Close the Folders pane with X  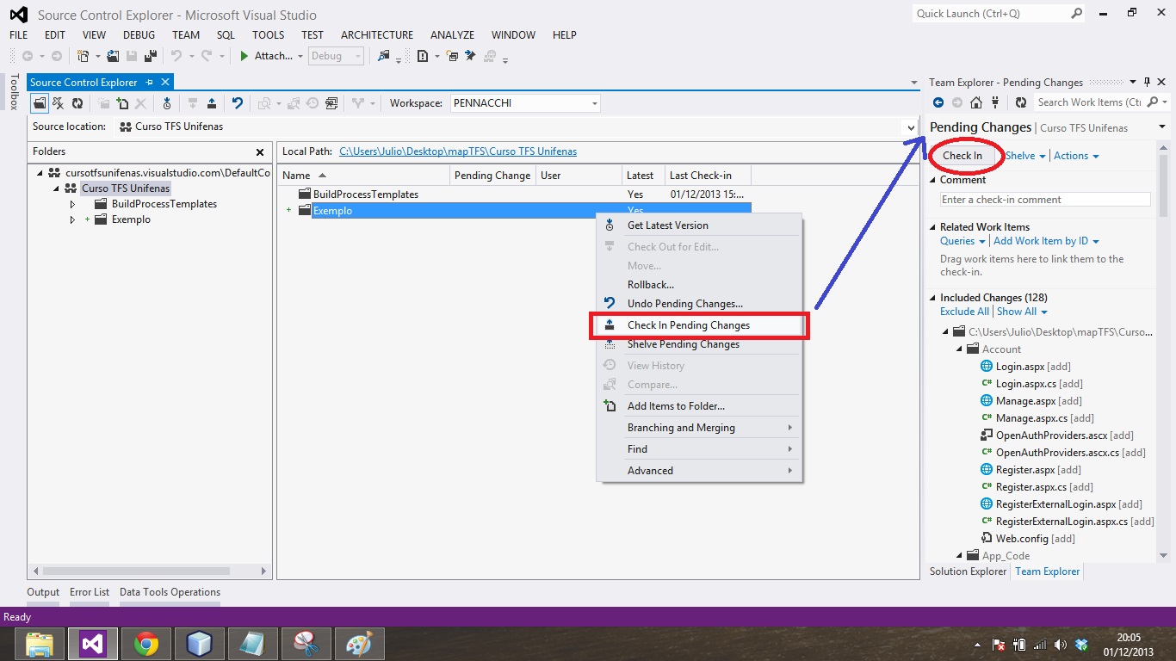(x=260, y=152)
